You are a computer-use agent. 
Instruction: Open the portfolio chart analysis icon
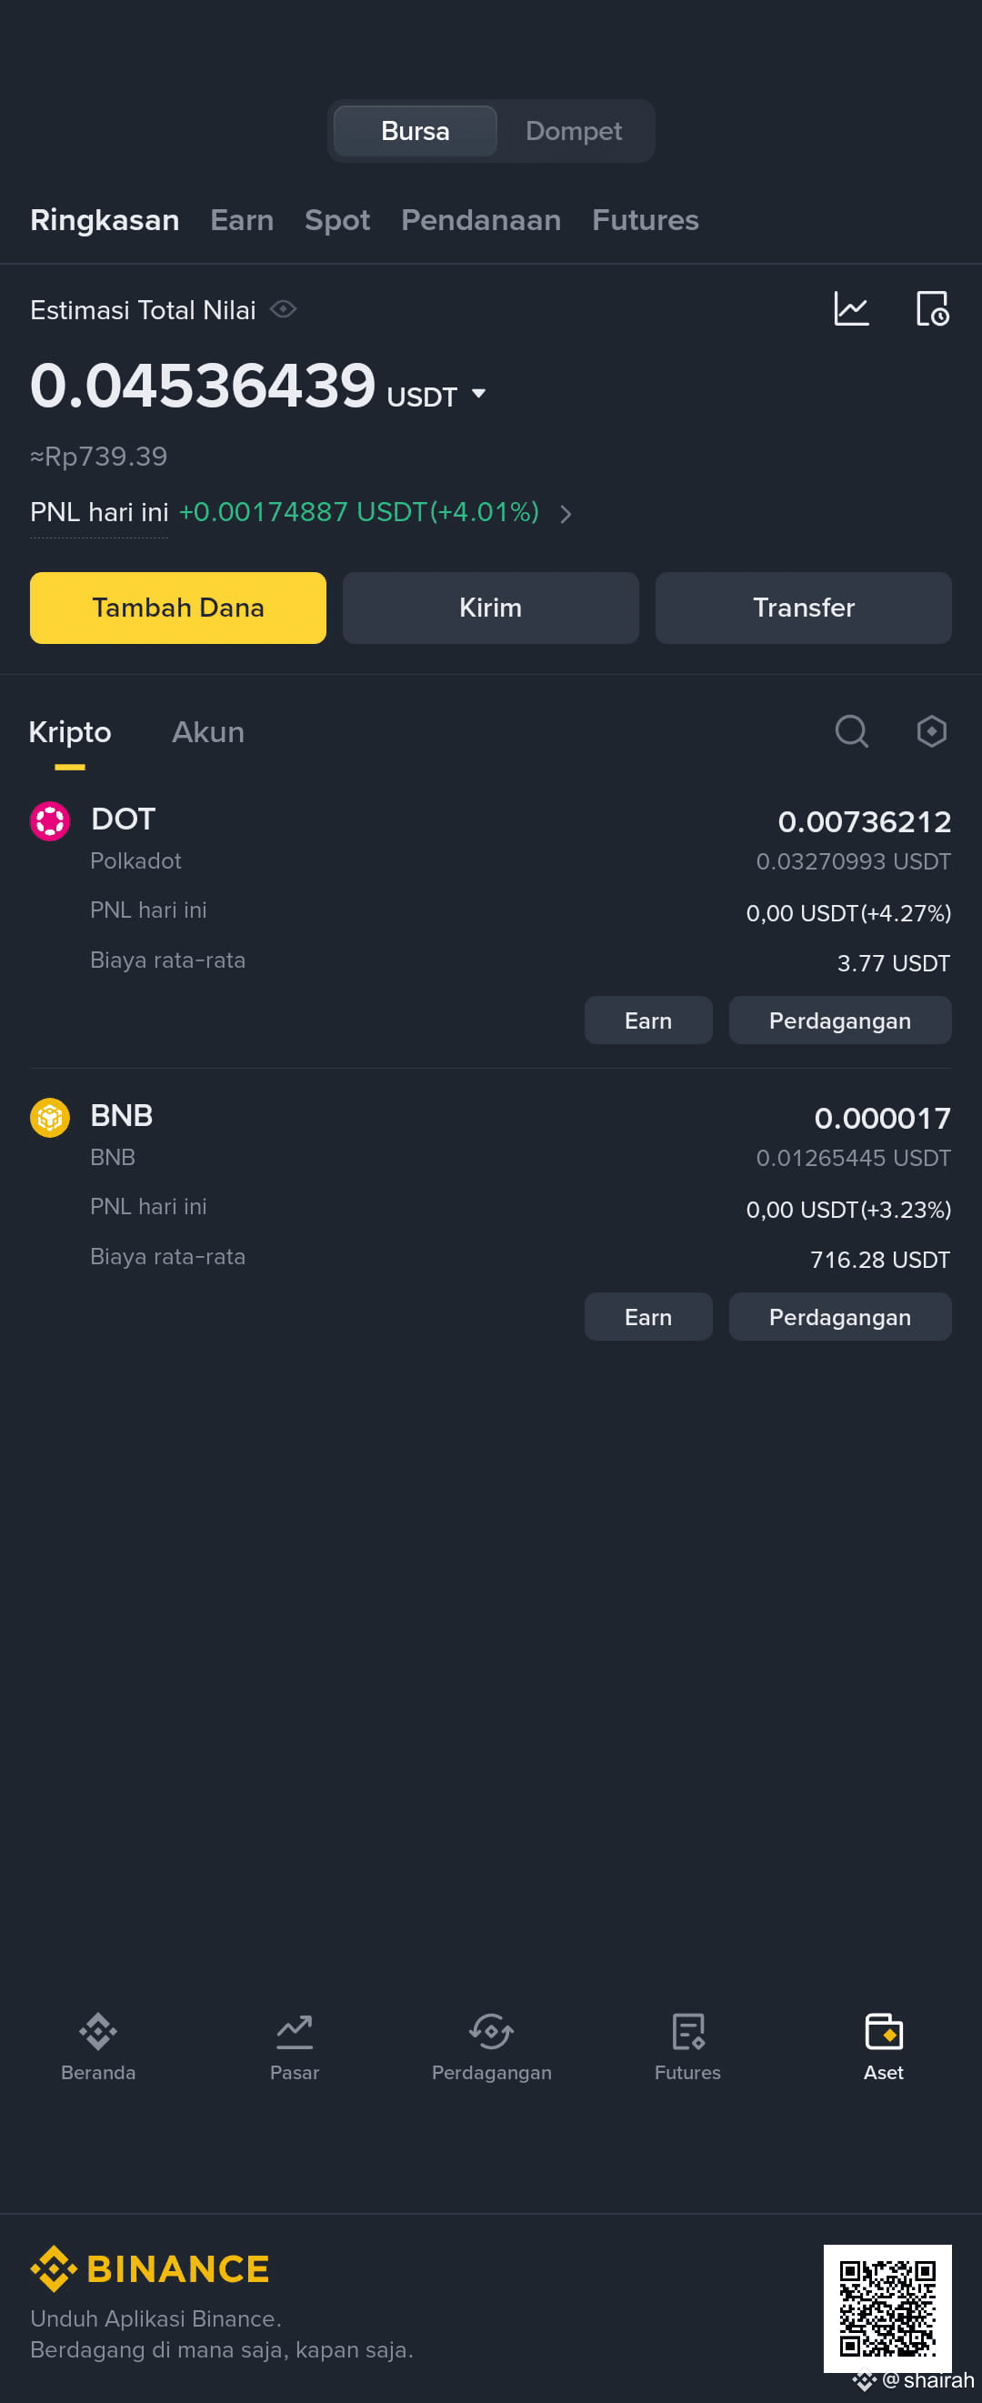(x=850, y=308)
